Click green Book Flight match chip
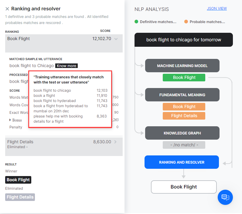242x214 pixels. pos(184,77)
